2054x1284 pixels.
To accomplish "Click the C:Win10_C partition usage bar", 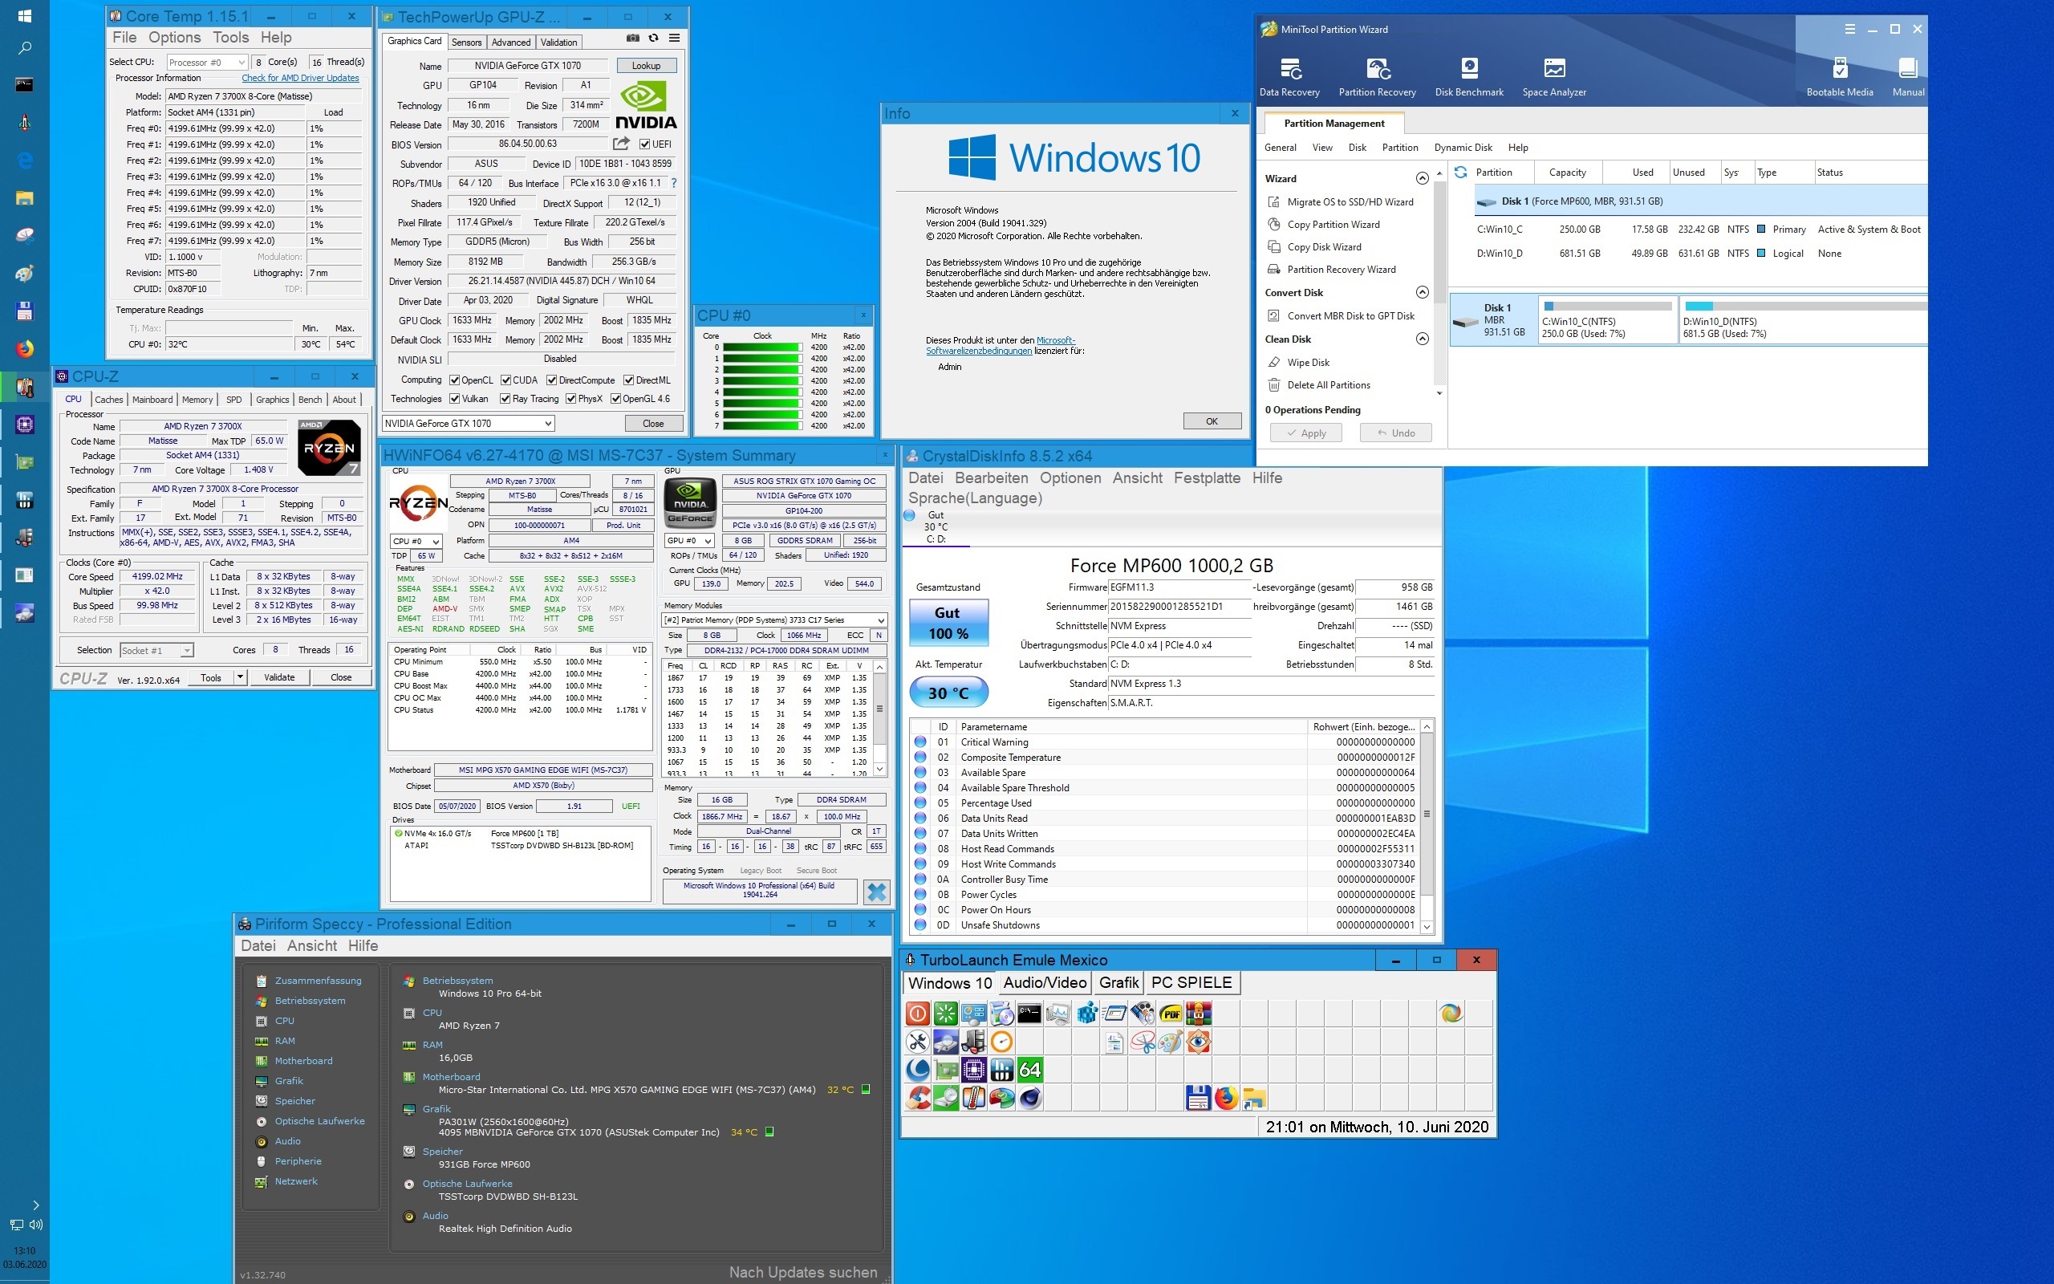I will click(1608, 307).
